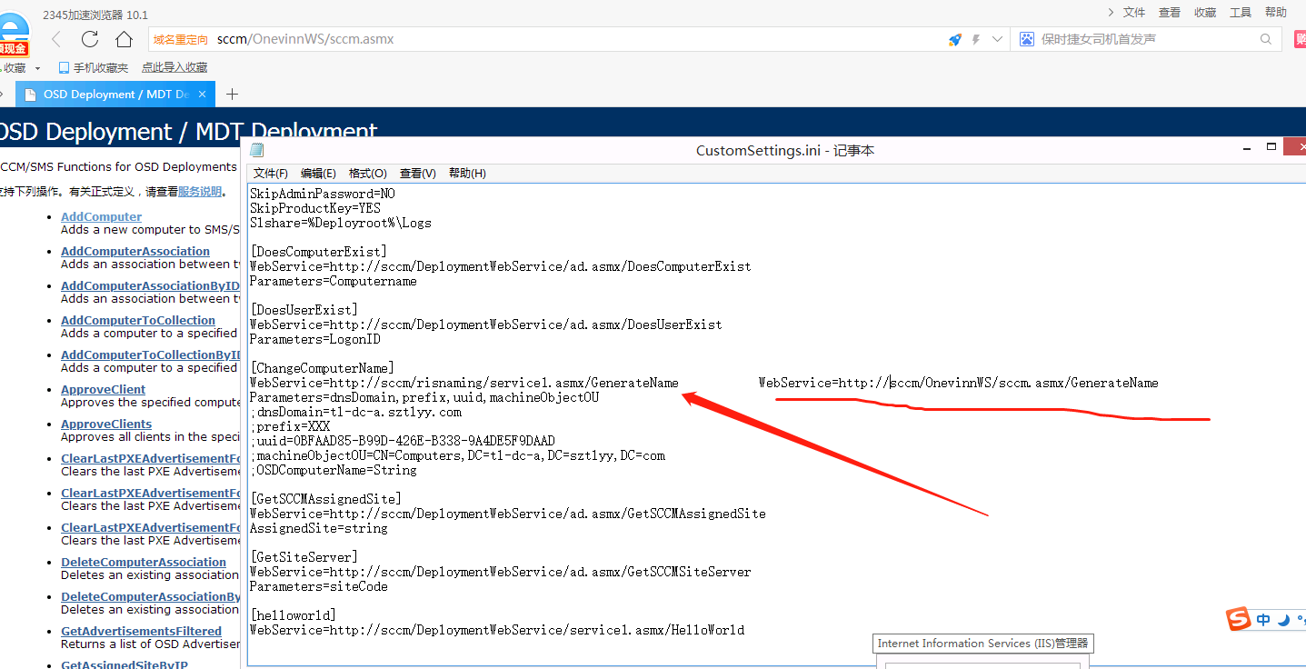Click the line ;OSDComputerName=String
The height and width of the screenshot is (669, 1306).
[334, 470]
